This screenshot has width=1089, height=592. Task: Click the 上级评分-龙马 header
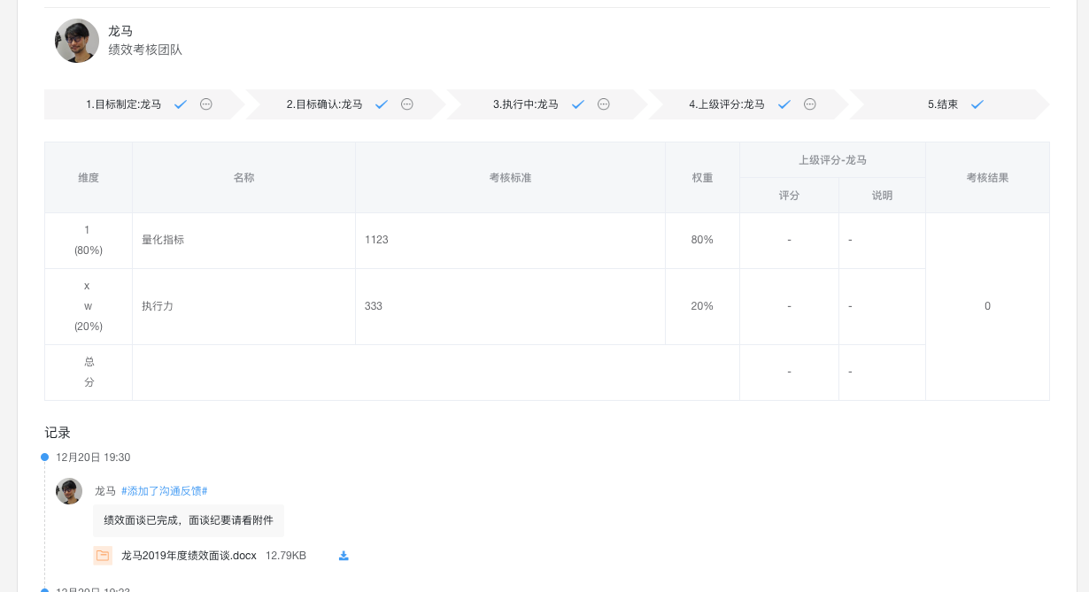[833, 160]
